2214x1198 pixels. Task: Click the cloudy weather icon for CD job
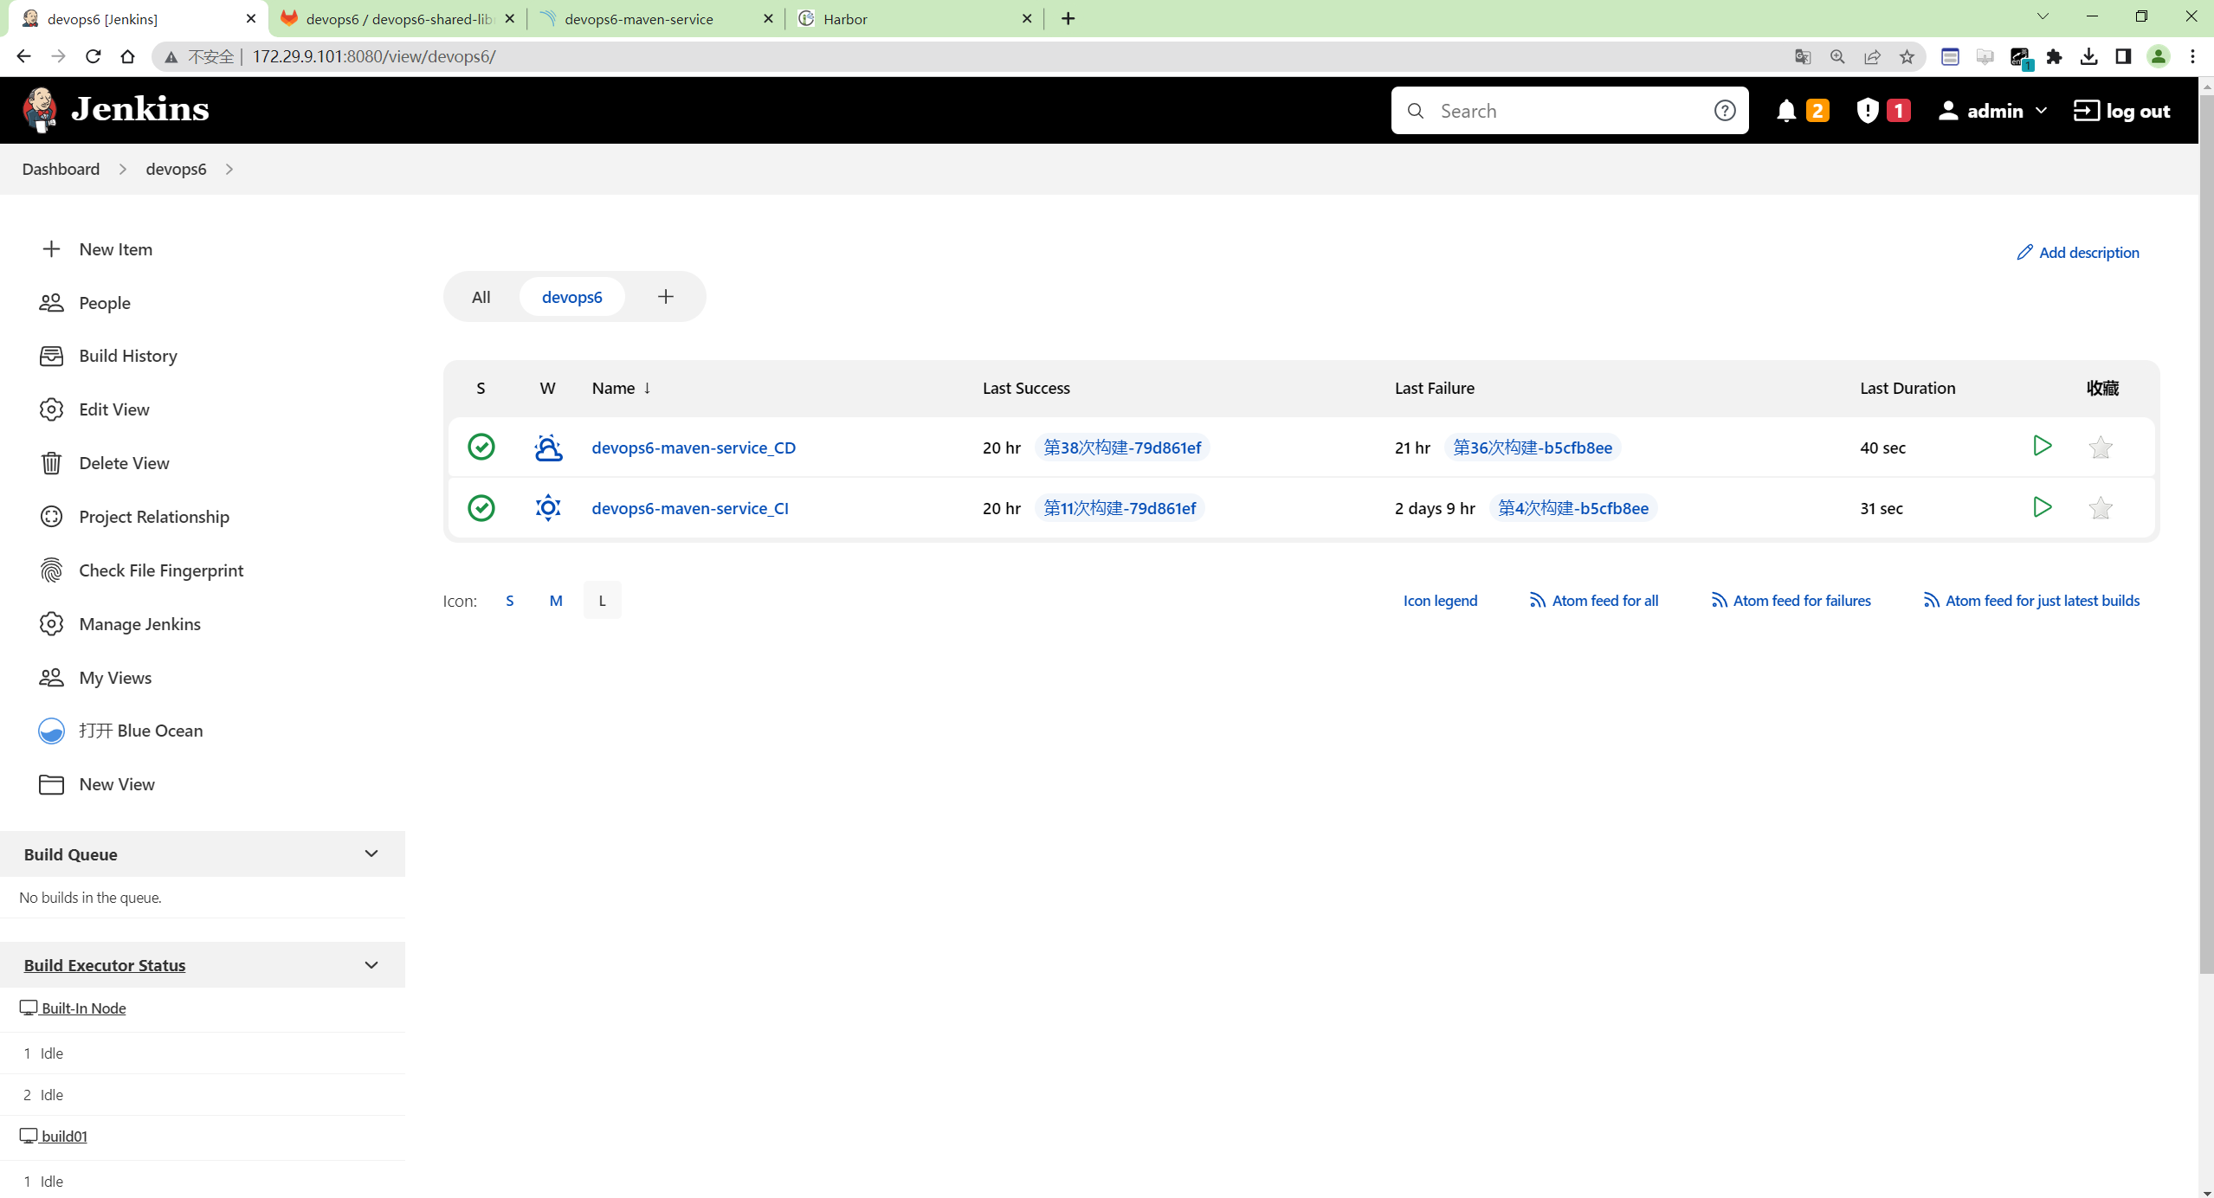548,448
